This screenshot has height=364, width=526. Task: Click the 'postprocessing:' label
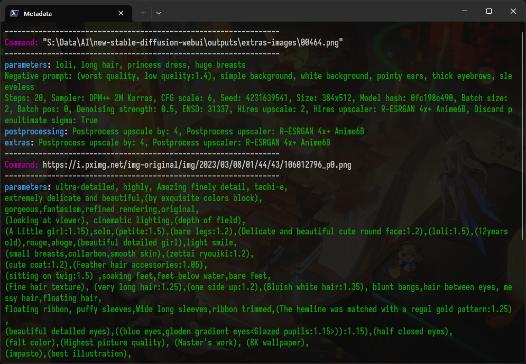pos(36,131)
